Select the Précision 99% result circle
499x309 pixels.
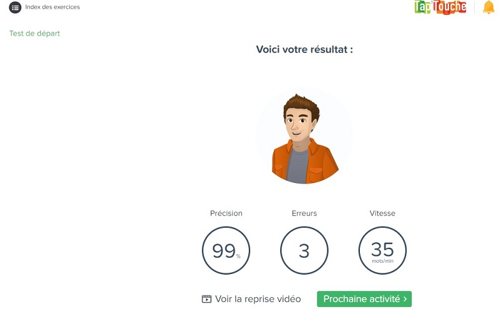(x=226, y=250)
